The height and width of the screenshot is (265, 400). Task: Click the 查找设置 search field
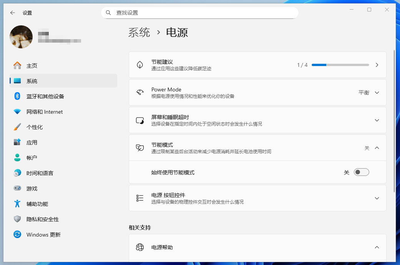click(x=200, y=13)
